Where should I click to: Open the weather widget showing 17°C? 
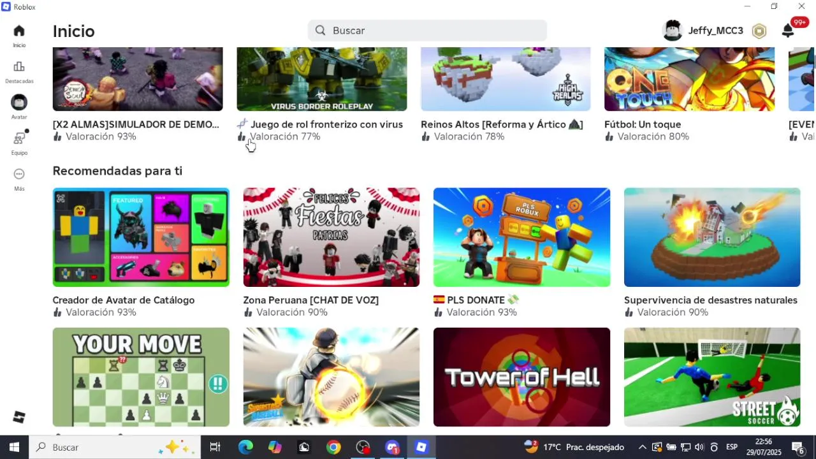coord(574,448)
